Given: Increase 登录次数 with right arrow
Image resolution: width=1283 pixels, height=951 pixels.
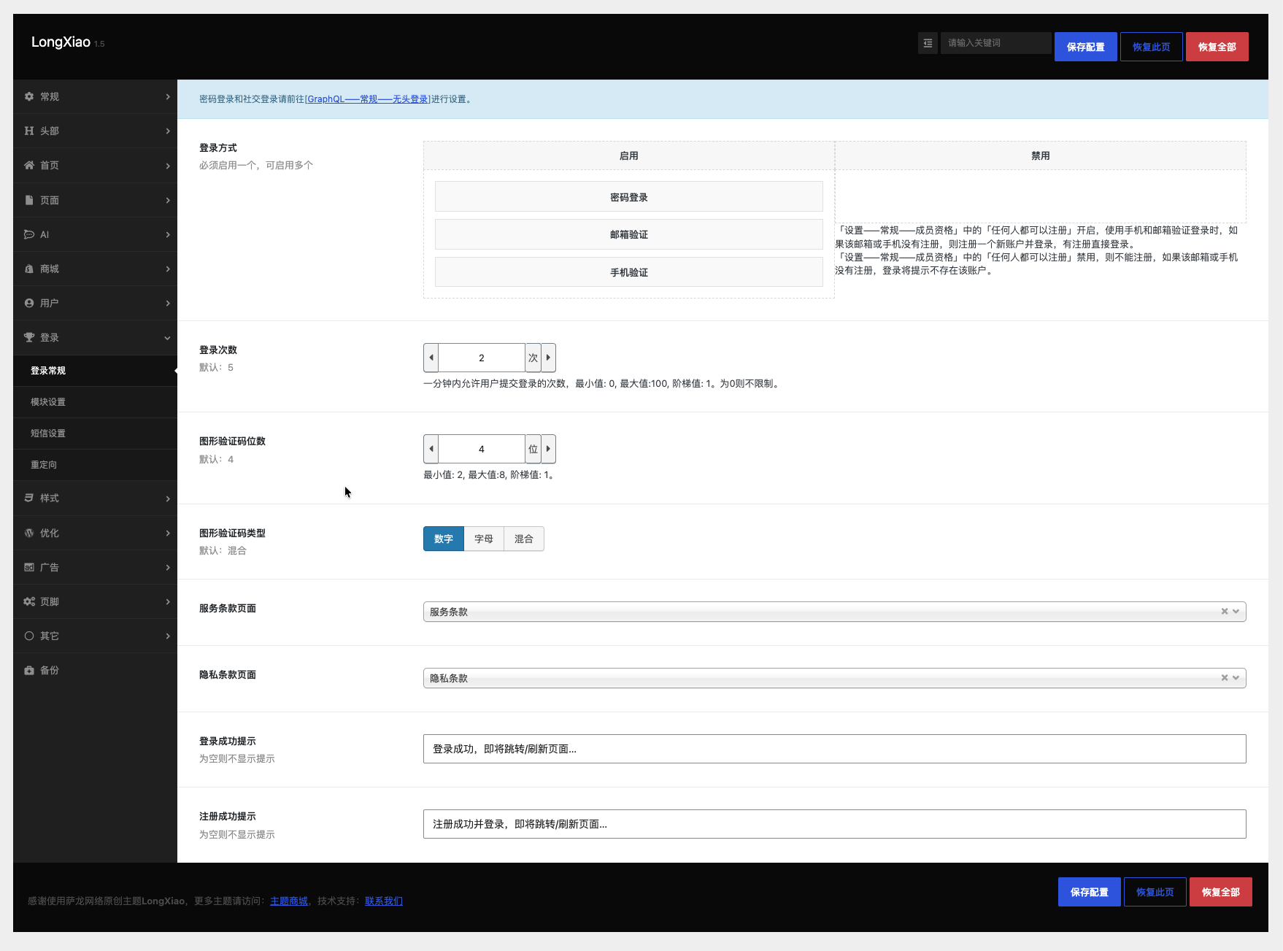Looking at the screenshot, I should [x=548, y=358].
